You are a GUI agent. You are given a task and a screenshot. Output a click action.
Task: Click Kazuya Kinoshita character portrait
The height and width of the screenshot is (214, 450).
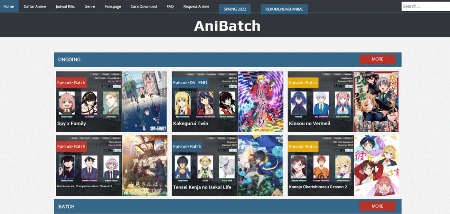coord(321,167)
